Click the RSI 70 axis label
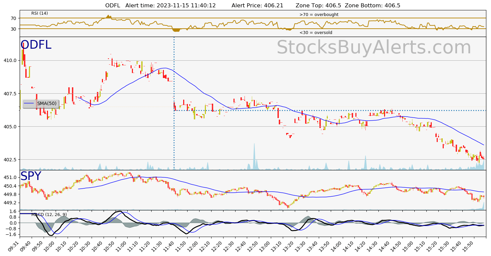The height and width of the screenshot is (256, 491). coord(14,18)
